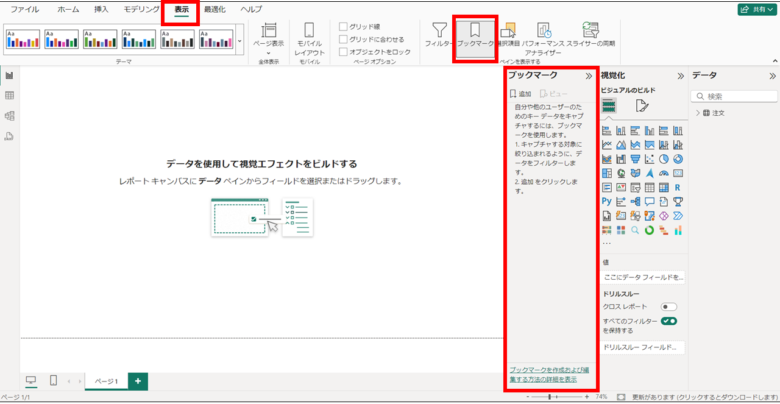
Task: Open model view from left sidebar
Action: [10, 116]
